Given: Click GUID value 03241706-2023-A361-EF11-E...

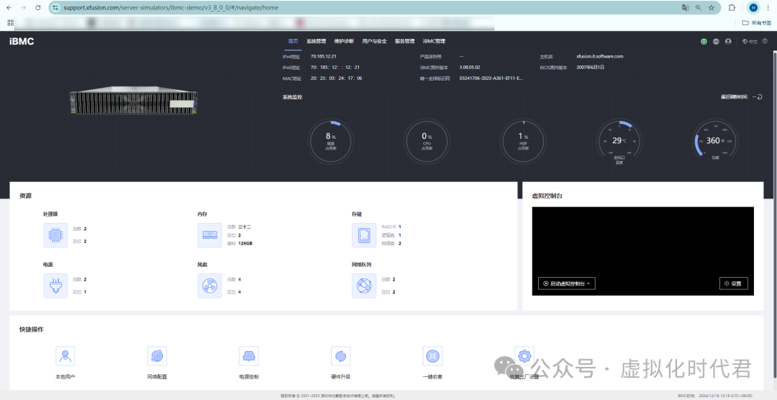Looking at the screenshot, I should 491,78.
